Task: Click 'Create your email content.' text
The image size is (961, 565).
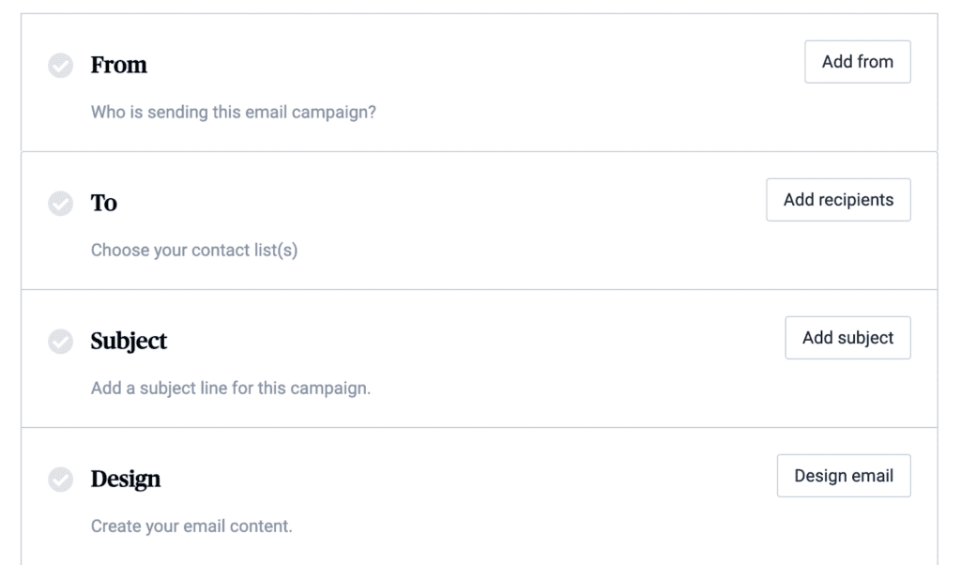Action: (191, 526)
